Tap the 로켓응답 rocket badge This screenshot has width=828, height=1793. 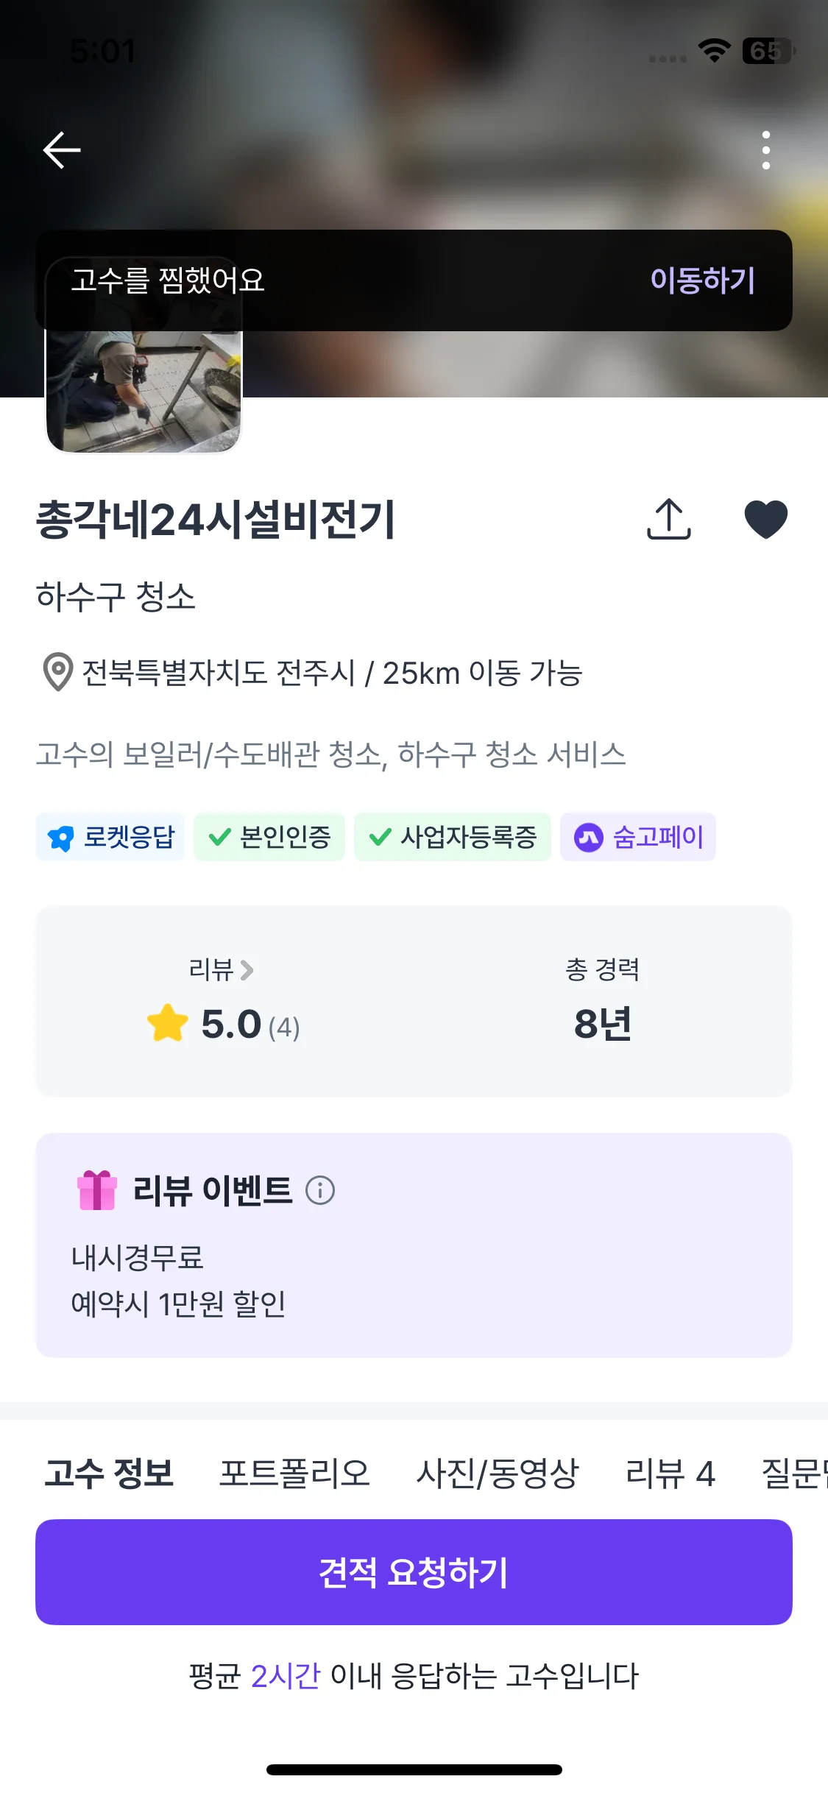pyautogui.click(x=110, y=837)
